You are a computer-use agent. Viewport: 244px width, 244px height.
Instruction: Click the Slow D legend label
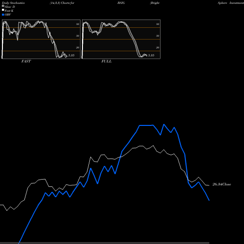click(10, 7)
